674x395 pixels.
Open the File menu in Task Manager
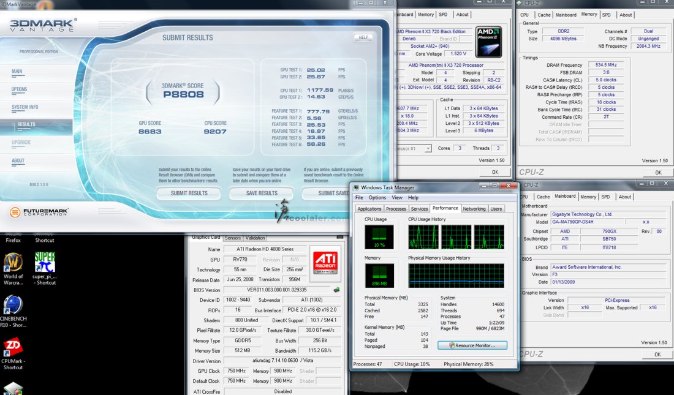(359, 198)
